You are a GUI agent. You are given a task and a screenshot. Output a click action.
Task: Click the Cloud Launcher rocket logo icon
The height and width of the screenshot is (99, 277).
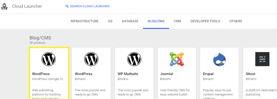click(x=4, y=6)
